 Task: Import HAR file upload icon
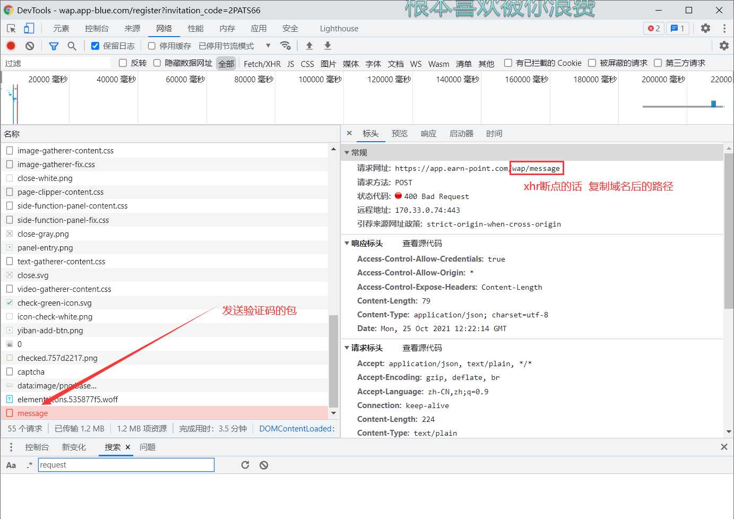[309, 46]
